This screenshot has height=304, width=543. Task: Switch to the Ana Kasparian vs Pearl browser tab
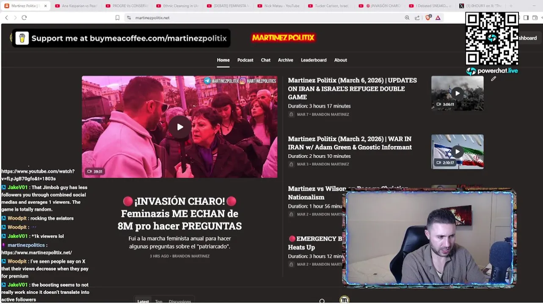point(75,6)
